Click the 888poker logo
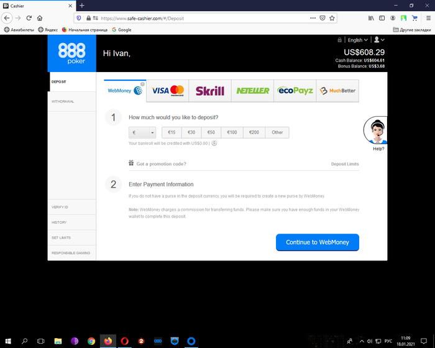Viewport: 435px width, 348px height. click(x=72, y=53)
